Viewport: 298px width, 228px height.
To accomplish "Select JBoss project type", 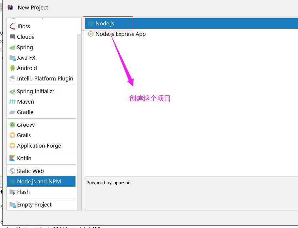I will [24, 26].
